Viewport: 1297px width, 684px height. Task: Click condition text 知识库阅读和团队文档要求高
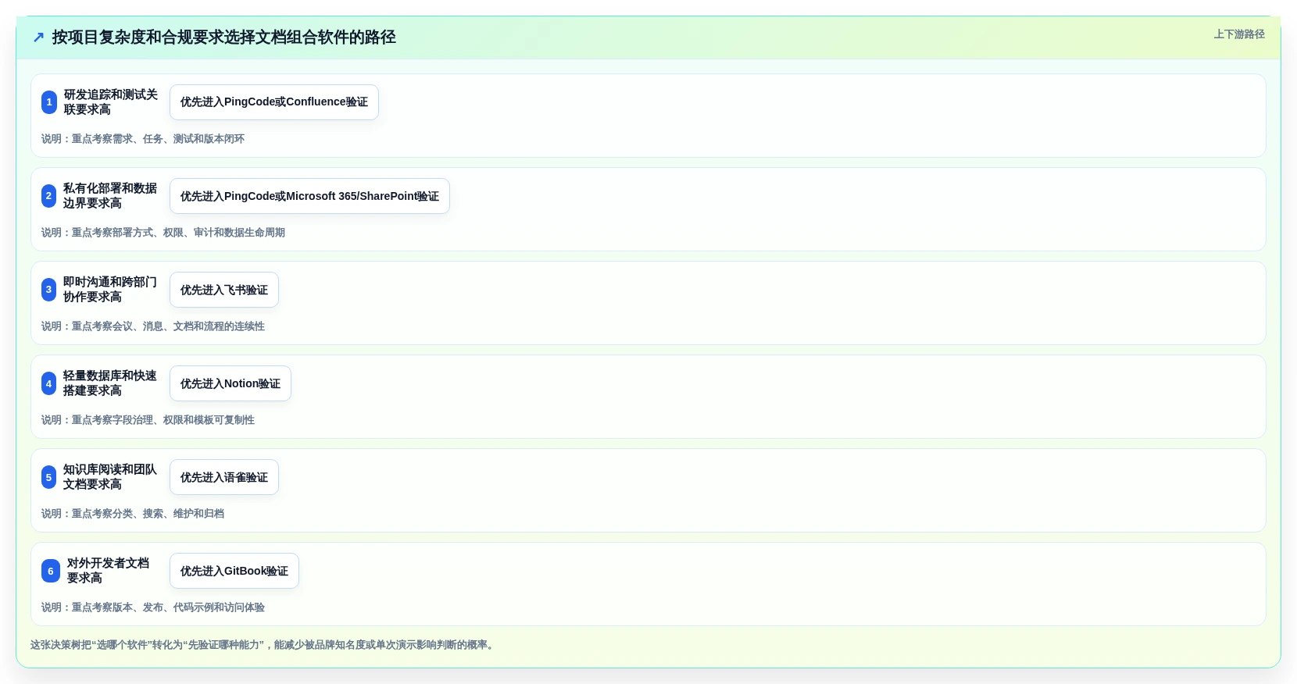110,477
